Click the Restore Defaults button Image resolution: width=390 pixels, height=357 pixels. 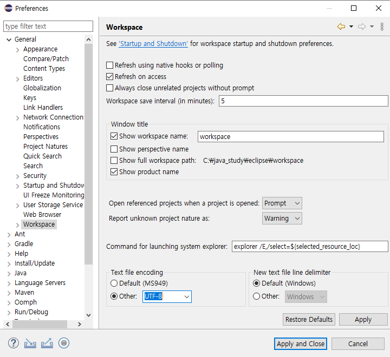pos(309,319)
